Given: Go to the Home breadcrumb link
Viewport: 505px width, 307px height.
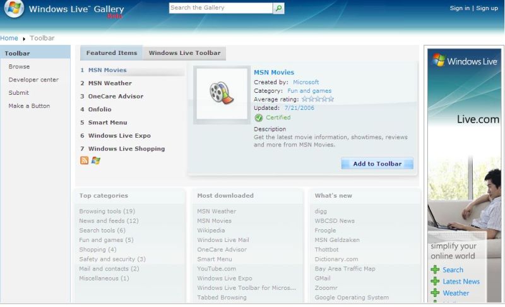Looking at the screenshot, I should (9, 38).
